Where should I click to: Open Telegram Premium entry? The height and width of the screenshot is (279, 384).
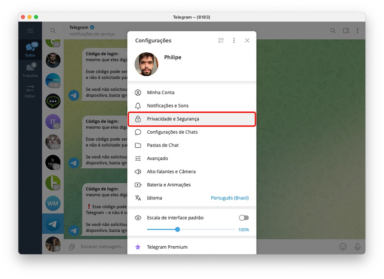pos(167,247)
